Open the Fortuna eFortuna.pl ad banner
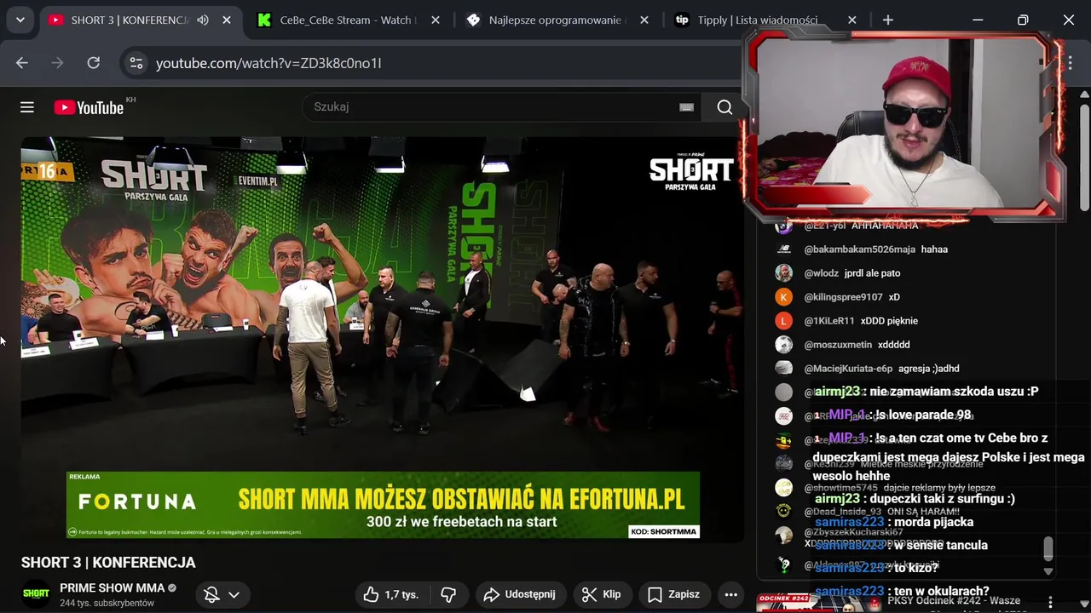Viewport: 1091px width, 613px height. click(x=384, y=505)
